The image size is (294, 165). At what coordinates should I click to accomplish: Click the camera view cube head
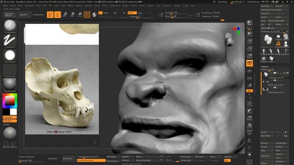(x=229, y=40)
